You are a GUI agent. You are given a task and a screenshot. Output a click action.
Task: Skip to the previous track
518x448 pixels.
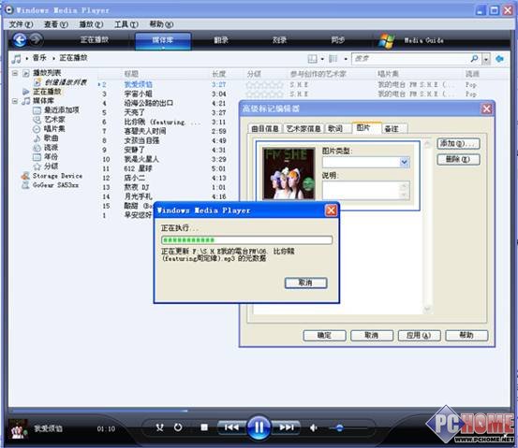(x=231, y=427)
